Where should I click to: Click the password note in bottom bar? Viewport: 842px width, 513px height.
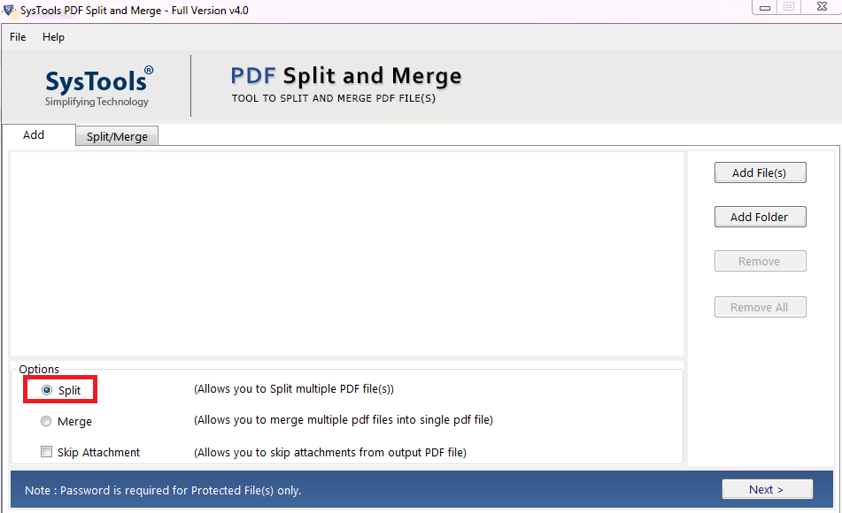pyautogui.click(x=163, y=490)
